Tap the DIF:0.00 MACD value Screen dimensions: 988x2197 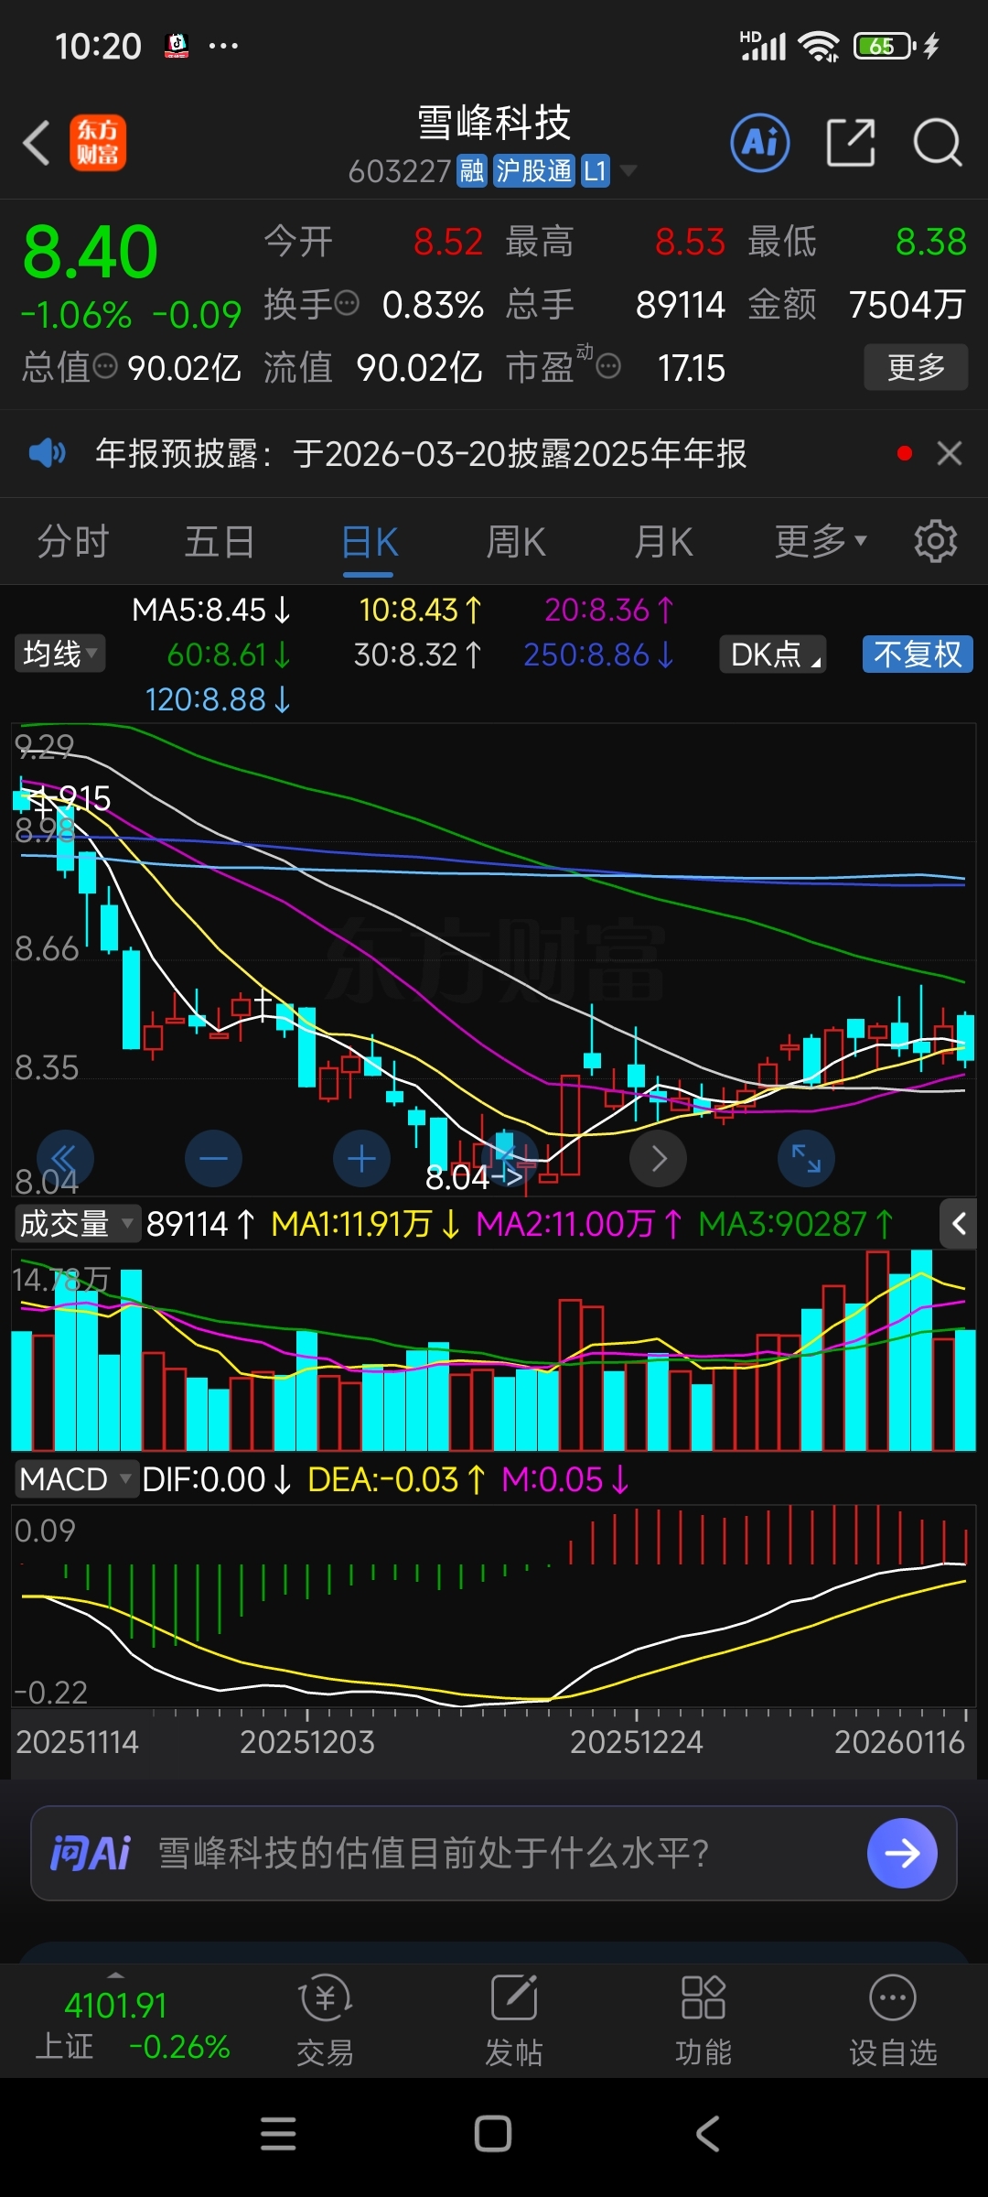[x=217, y=1479]
